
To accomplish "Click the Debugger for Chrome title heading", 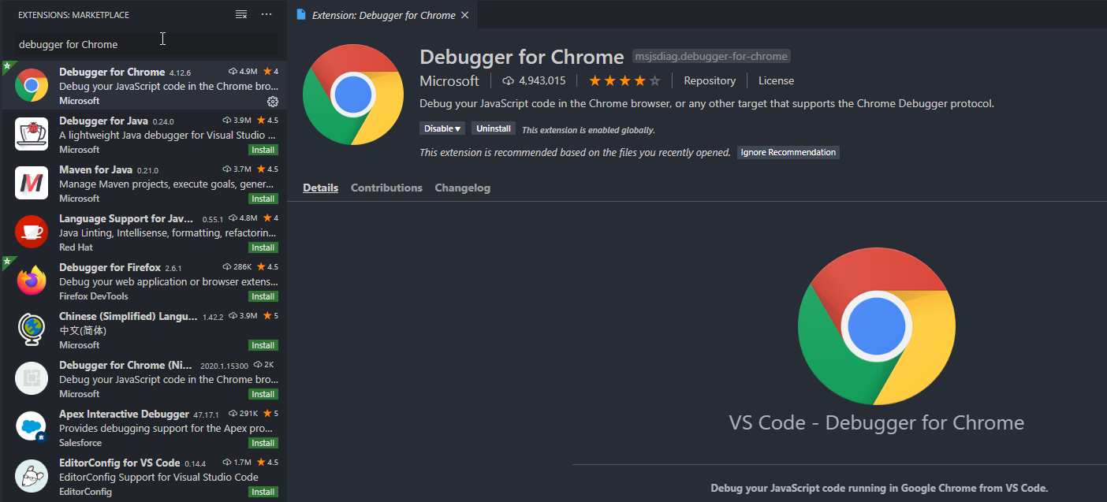I will (x=521, y=57).
